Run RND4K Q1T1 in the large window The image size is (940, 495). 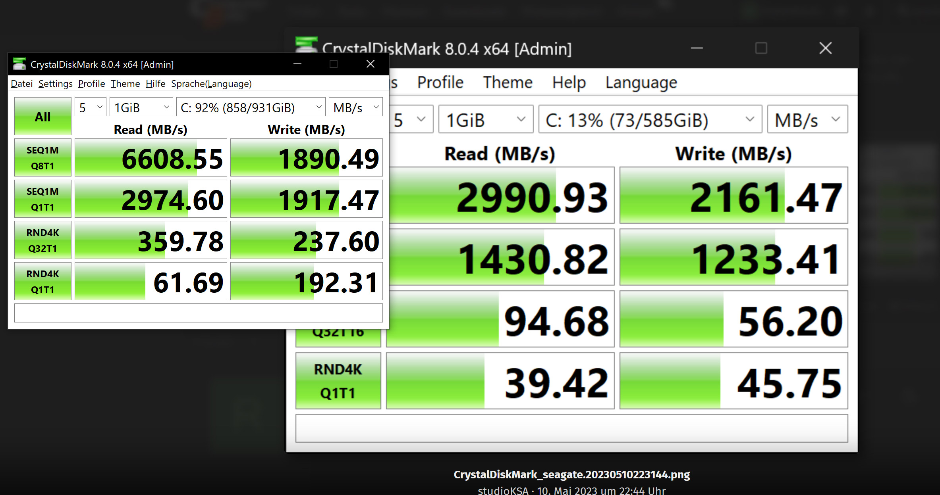click(338, 381)
